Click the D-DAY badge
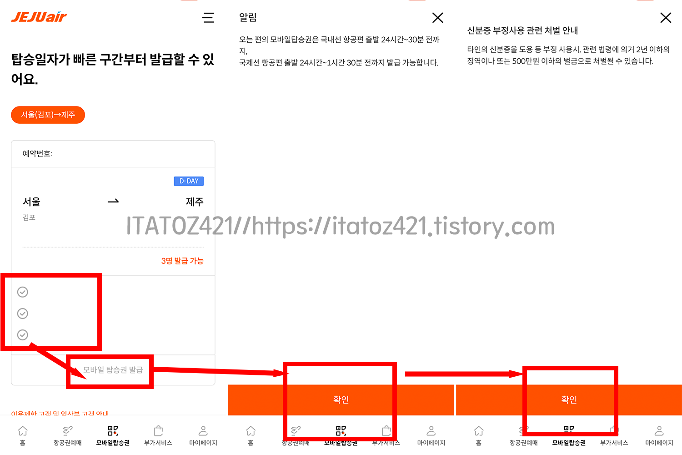This screenshot has width=682, height=455. click(189, 181)
